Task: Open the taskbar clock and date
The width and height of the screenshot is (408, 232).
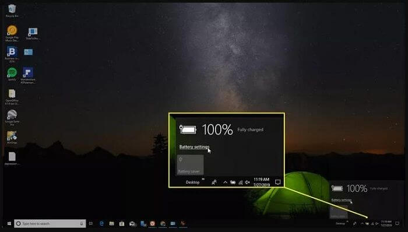Action: pos(386,223)
